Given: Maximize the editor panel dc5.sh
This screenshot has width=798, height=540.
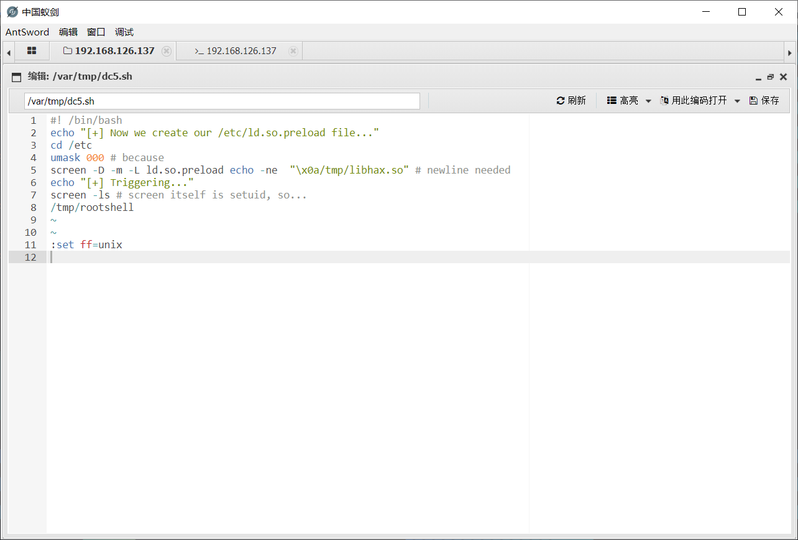Looking at the screenshot, I should [771, 77].
